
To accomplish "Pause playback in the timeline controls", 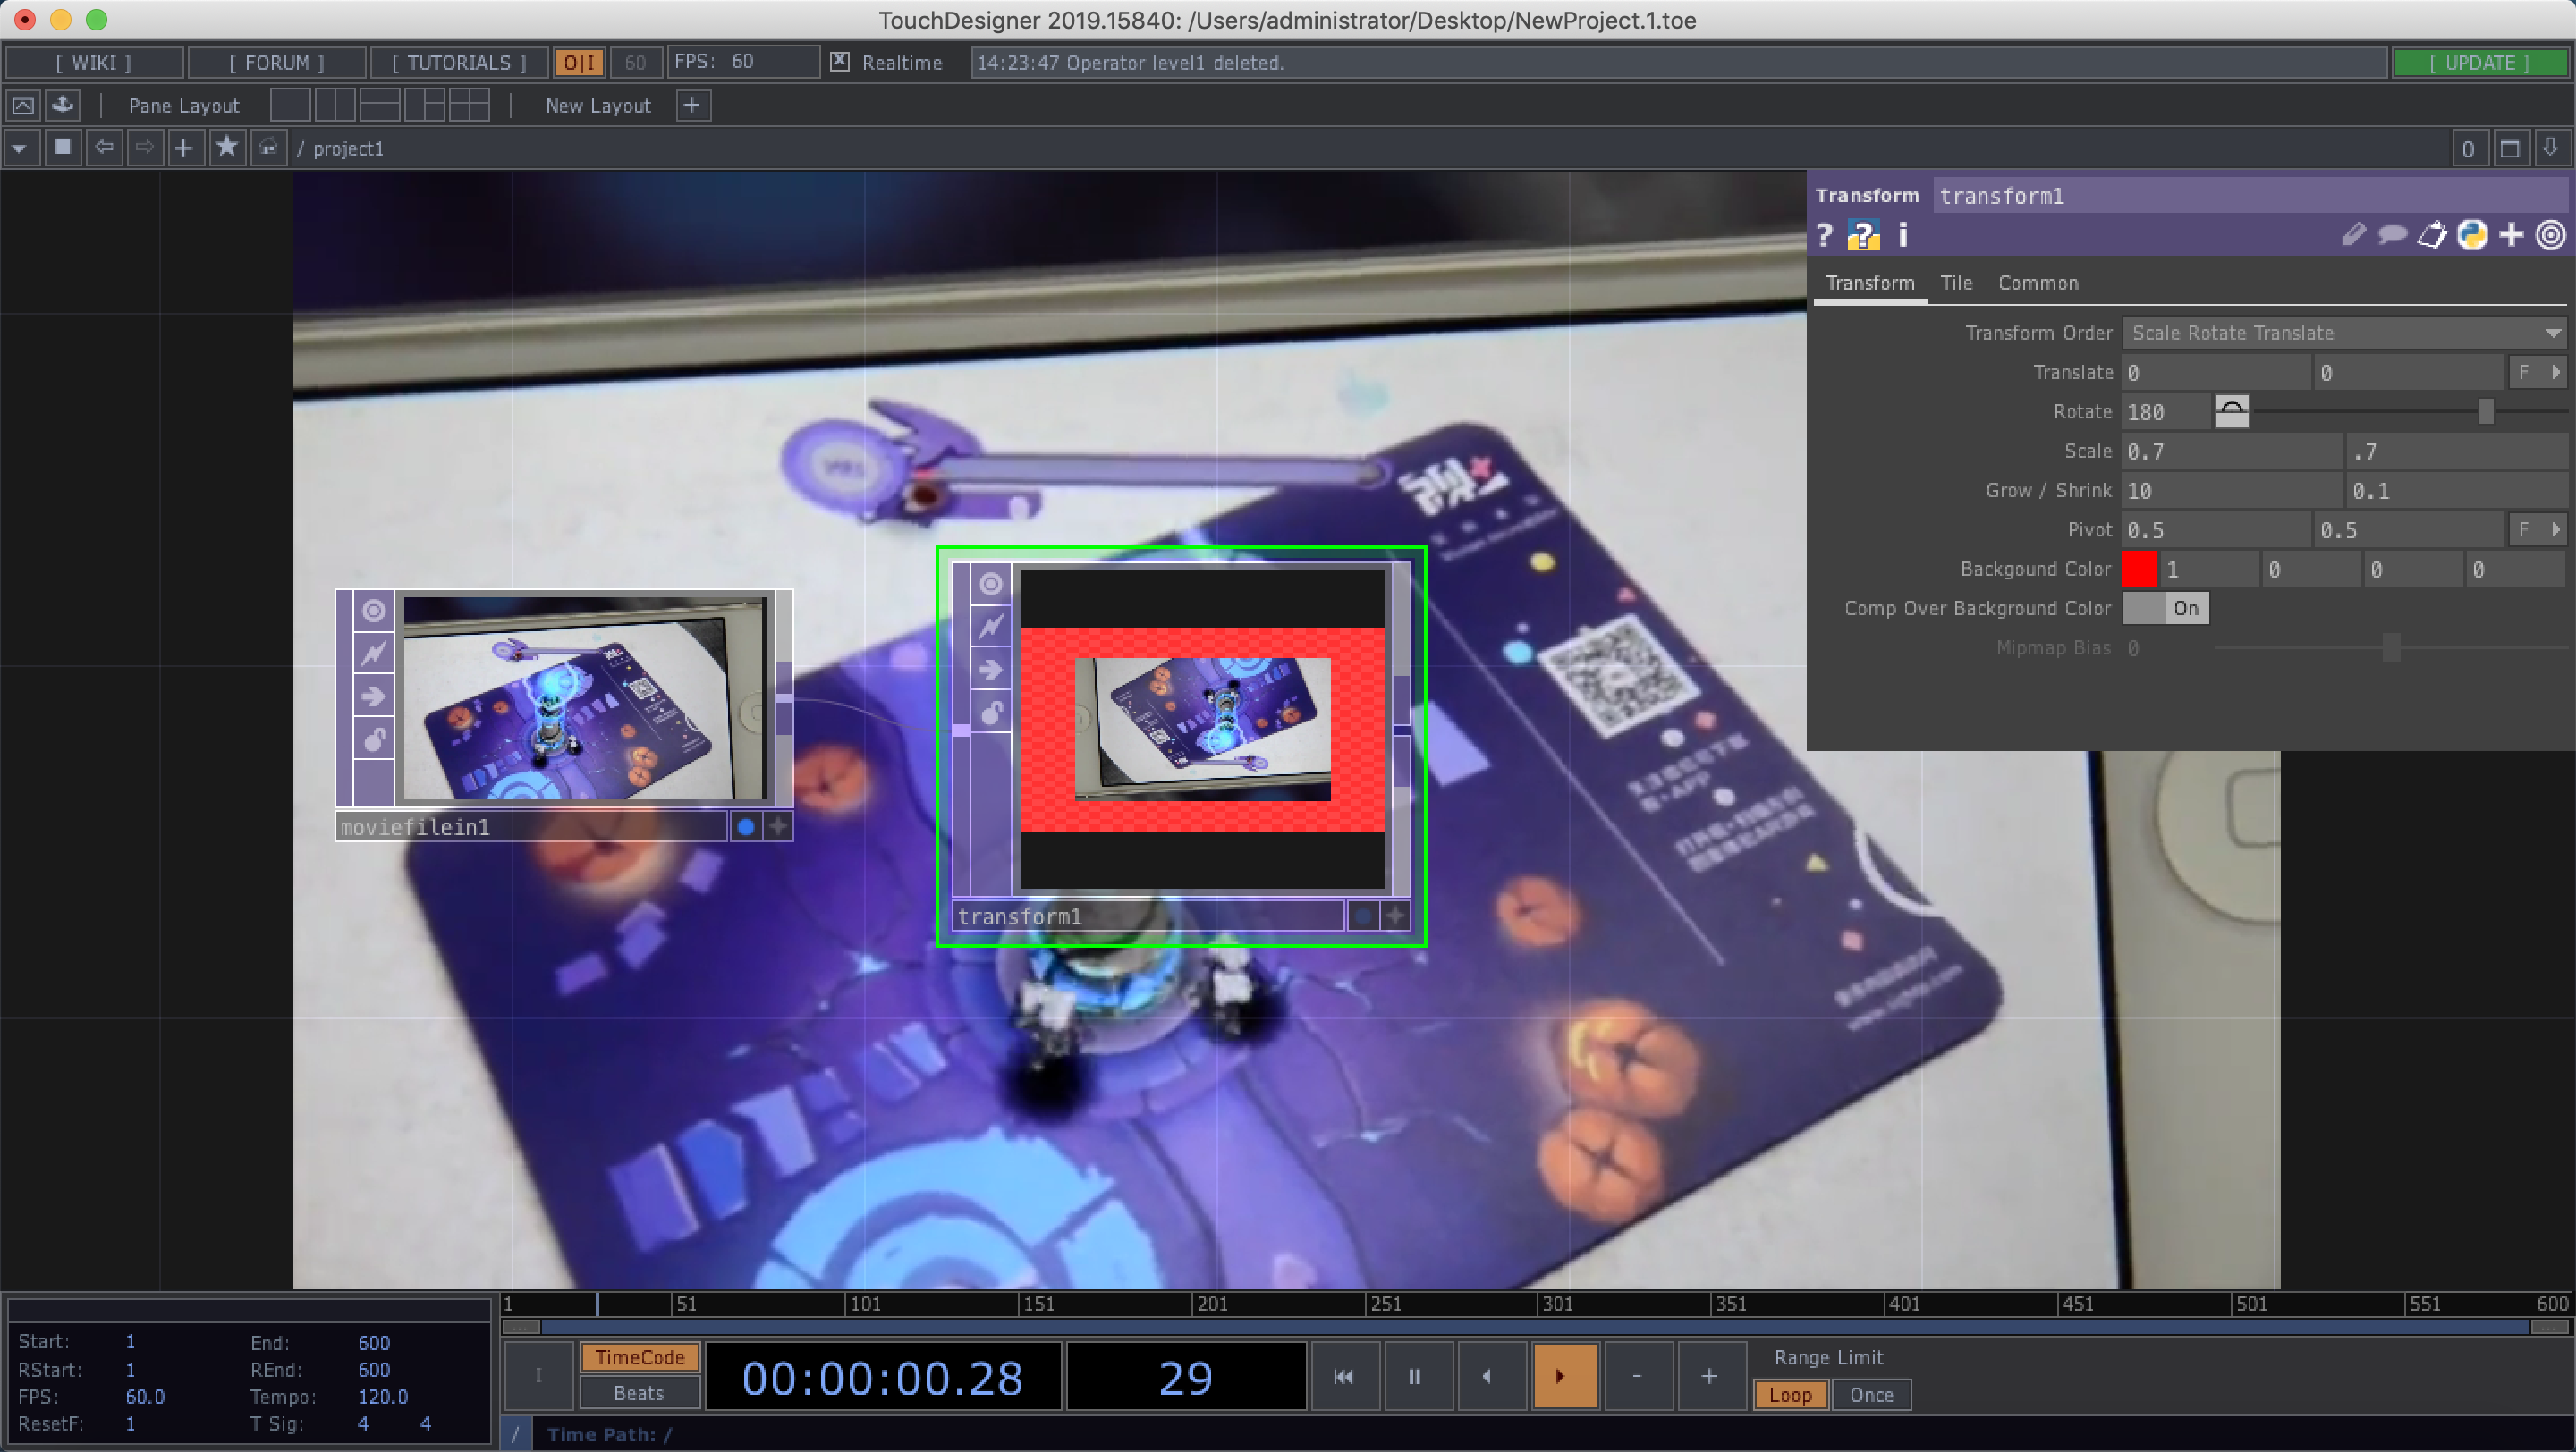I will (1416, 1376).
